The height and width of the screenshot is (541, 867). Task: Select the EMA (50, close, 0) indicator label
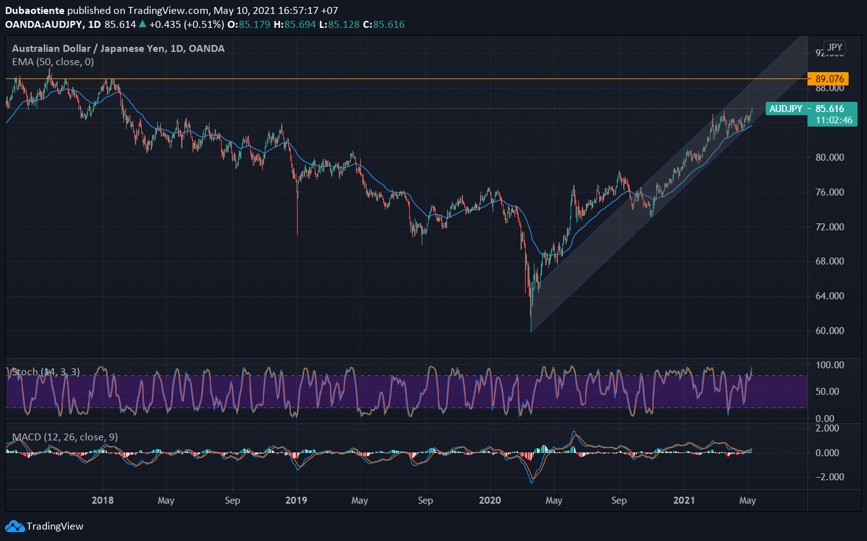click(x=53, y=61)
